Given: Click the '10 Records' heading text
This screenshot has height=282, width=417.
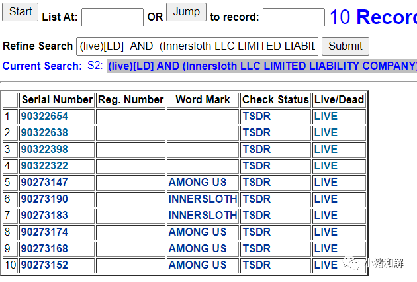Looking at the screenshot, I should point(373,17).
